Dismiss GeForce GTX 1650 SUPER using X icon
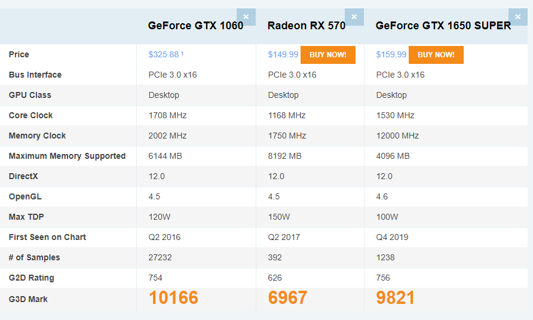 tap(517, 17)
